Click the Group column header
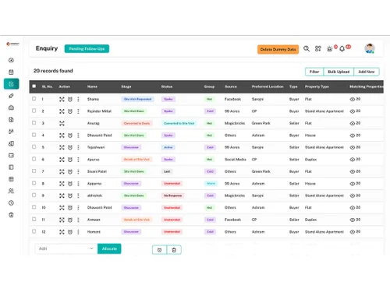390x292 pixels. coord(209,86)
